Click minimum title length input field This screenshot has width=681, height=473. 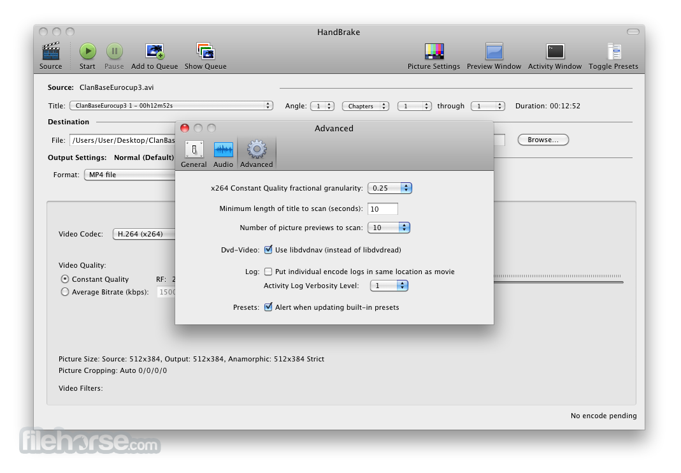(383, 208)
